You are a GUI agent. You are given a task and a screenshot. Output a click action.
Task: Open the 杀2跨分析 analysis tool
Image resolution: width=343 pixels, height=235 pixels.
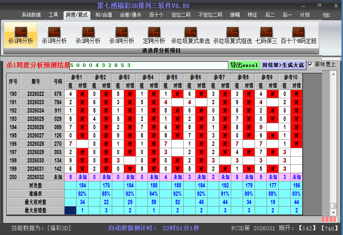tap(88, 34)
